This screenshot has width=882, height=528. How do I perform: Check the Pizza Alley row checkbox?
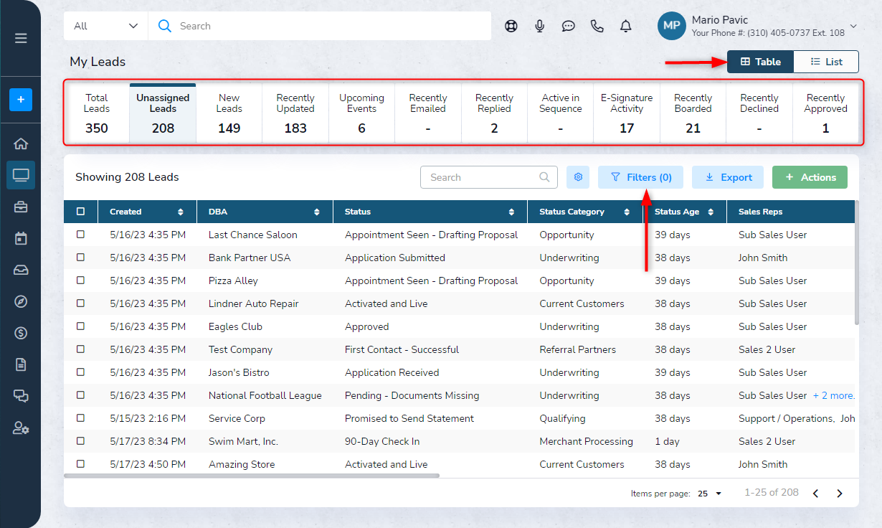click(80, 280)
